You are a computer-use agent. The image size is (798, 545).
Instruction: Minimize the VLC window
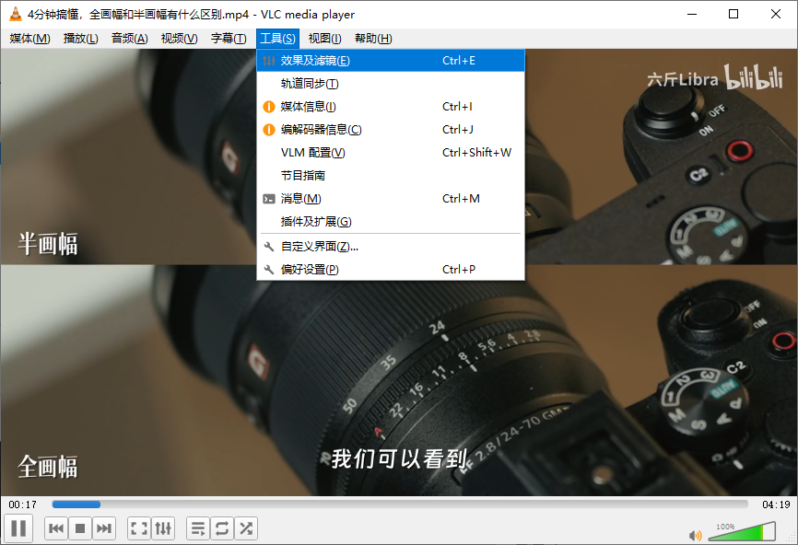click(x=692, y=14)
